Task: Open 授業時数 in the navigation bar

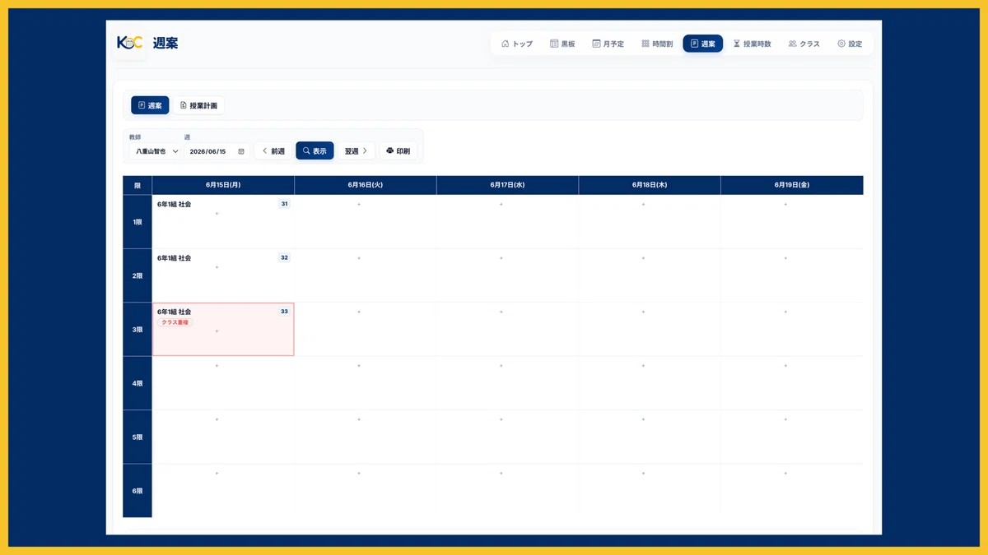Action: (x=752, y=44)
